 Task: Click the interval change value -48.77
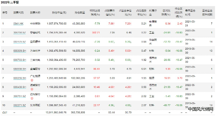point(167,105)
